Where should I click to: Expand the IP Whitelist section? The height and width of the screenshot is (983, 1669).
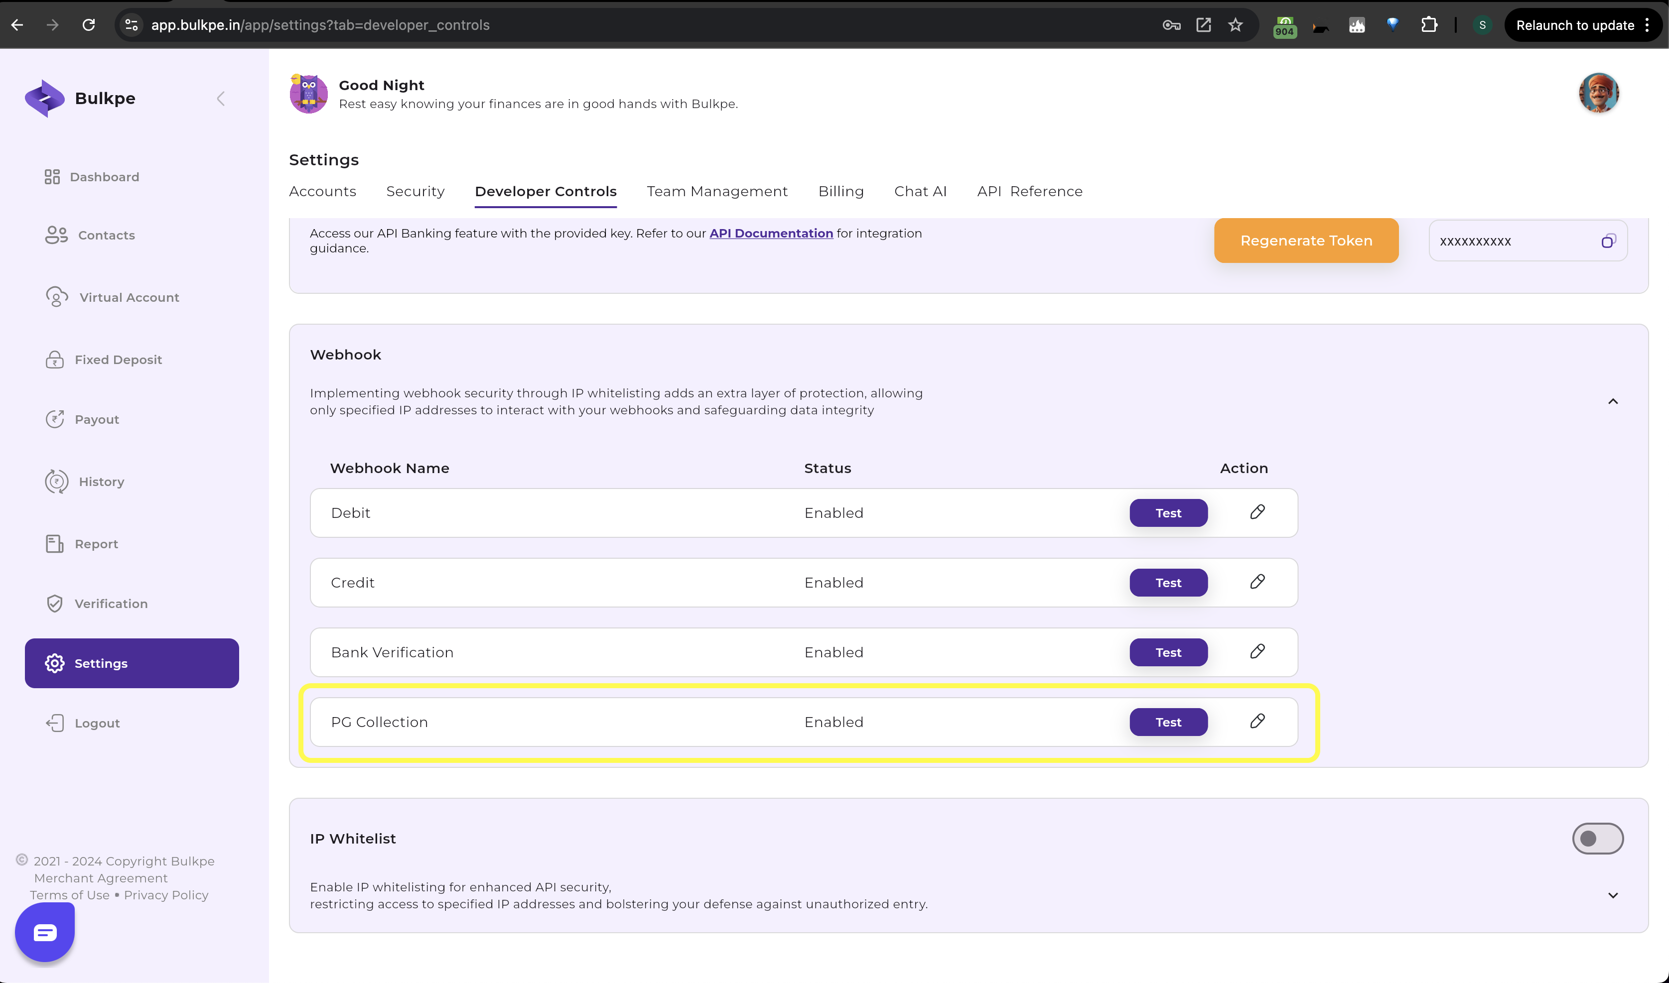(1613, 895)
